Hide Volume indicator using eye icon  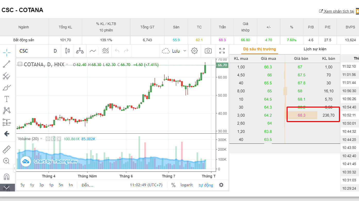(48, 139)
